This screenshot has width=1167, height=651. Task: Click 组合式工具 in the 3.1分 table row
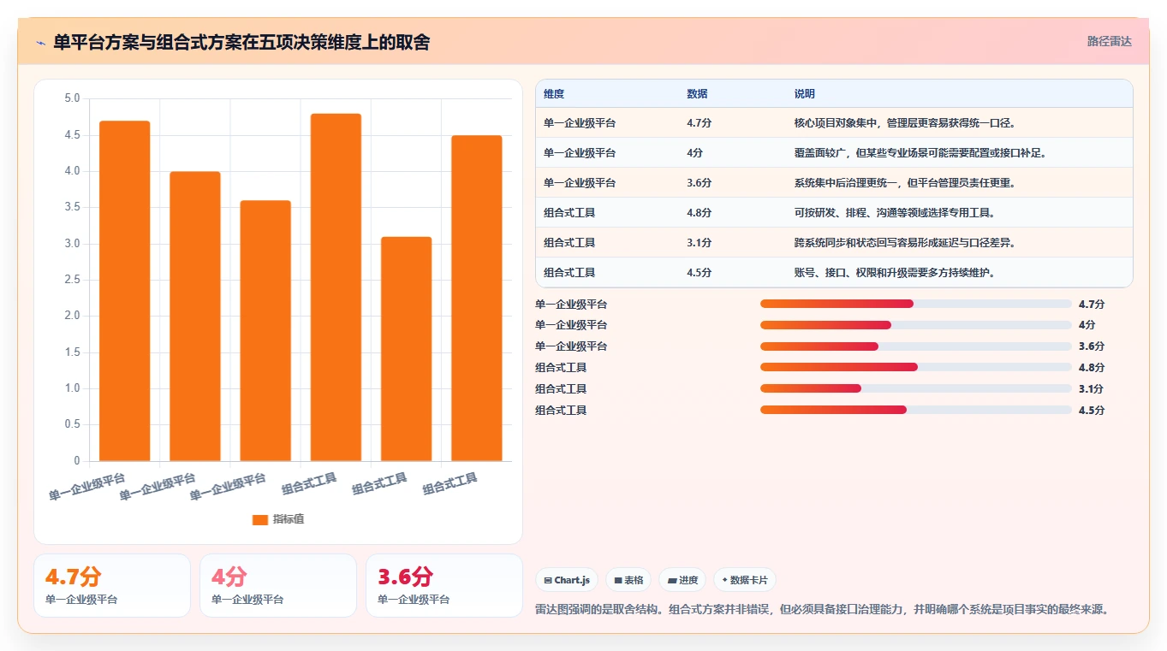point(569,243)
